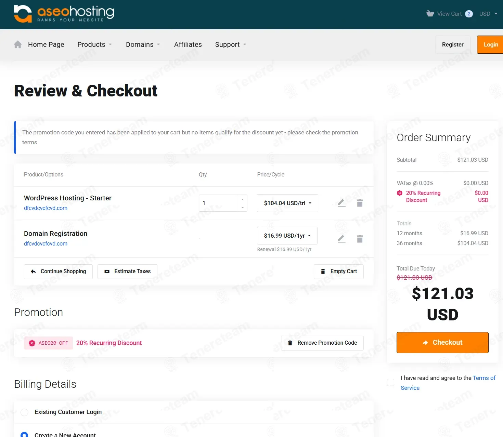Screen dimensions: 503x437
Task: Click the Domain Registration product name
Action: point(56,234)
